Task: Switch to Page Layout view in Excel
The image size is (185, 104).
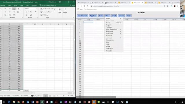Action: 50,96
